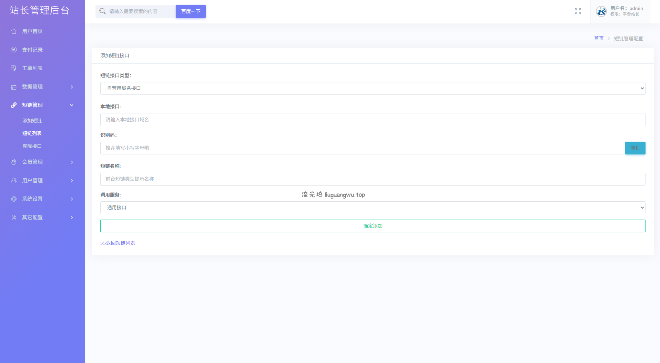Image resolution: width=660 pixels, height=363 pixels.
Task: Select 克隆接口 in the sidebar
Action: [32, 146]
